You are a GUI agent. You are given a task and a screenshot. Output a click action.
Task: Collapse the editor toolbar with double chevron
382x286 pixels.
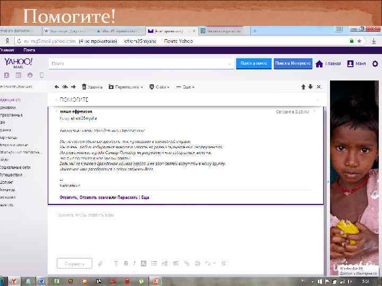coord(224,263)
